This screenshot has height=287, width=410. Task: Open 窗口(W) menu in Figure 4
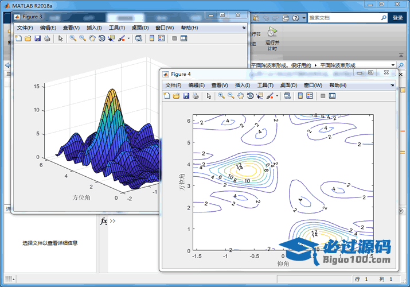coord(313,86)
